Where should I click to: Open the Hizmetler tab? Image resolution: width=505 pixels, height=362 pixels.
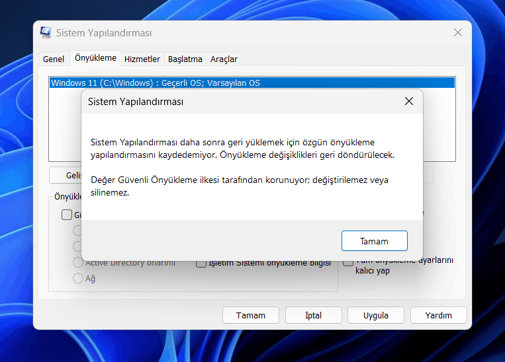142,59
